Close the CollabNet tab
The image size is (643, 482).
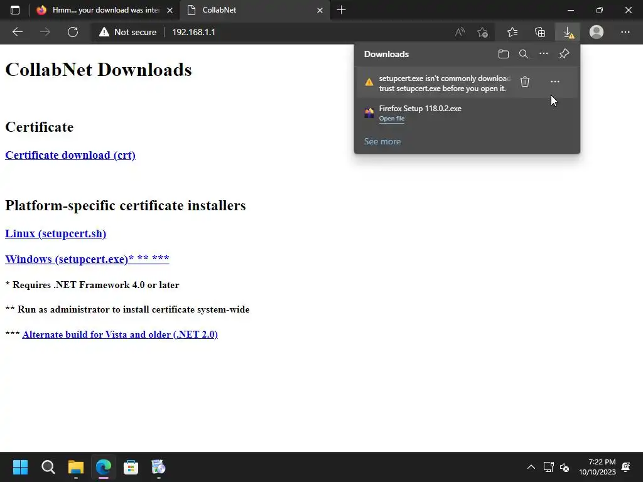pos(320,10)
